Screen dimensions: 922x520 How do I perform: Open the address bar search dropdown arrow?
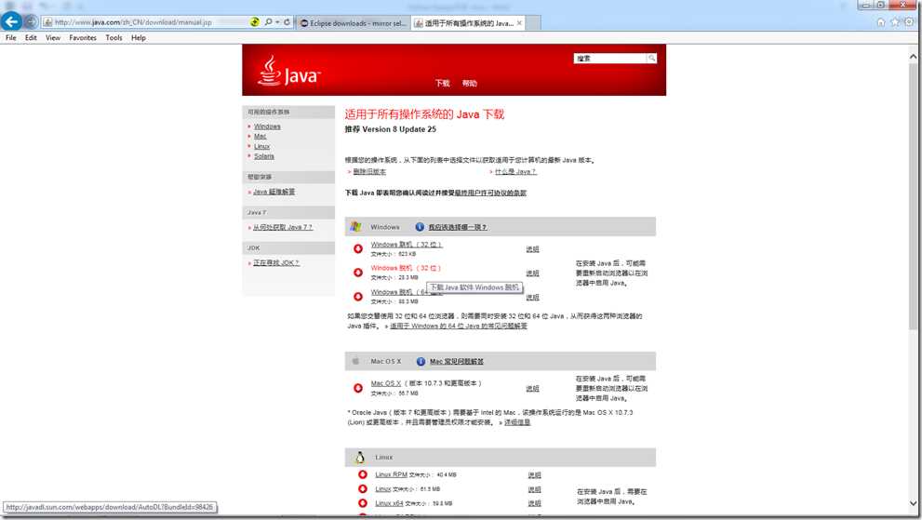point(277,22)
